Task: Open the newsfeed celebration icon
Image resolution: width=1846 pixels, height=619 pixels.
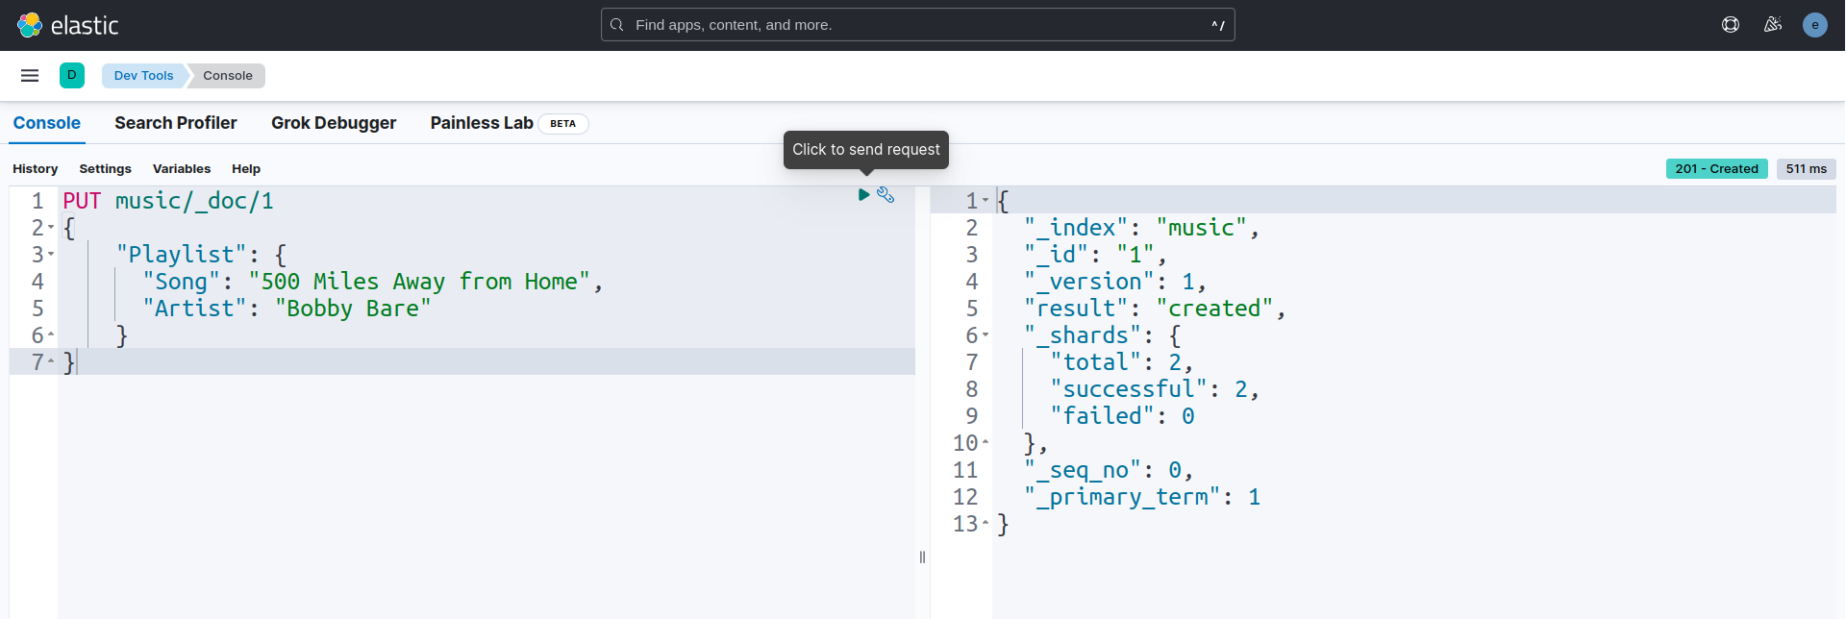Action: [x=1773, y=25]
